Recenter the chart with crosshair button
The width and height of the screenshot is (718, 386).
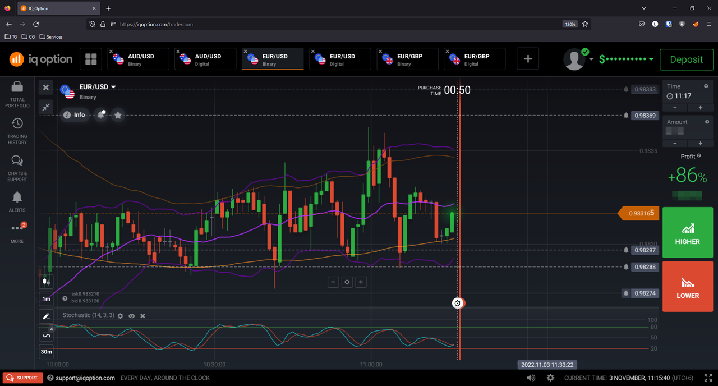pyautogui.click(x=347, y=282)
